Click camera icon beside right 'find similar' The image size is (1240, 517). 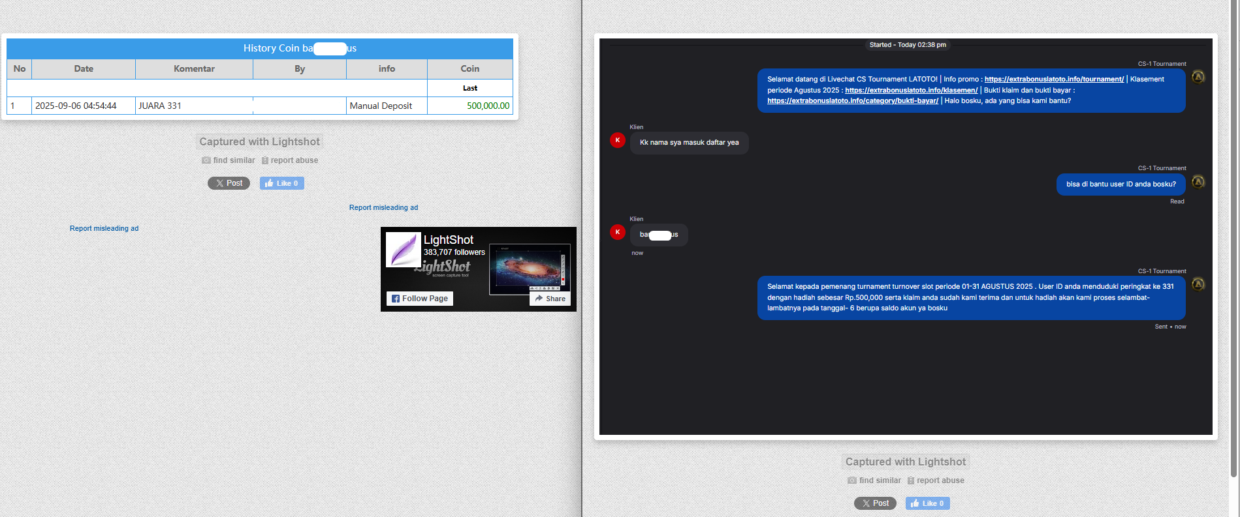tap(852, 480)
